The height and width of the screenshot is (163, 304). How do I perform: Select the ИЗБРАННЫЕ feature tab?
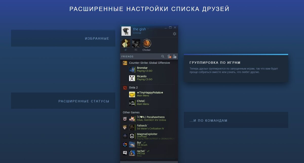tap(63, 38)
